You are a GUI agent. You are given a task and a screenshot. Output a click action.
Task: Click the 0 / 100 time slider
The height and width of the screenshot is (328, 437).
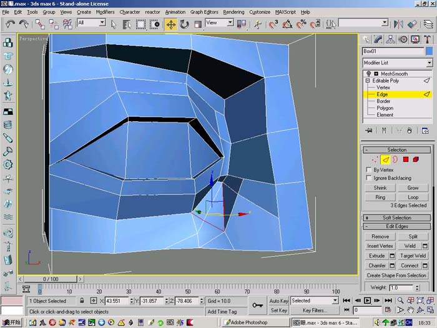[51, 279]
